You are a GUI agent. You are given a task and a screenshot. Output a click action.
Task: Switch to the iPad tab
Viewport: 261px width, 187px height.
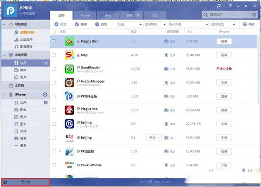pos(108,15)
